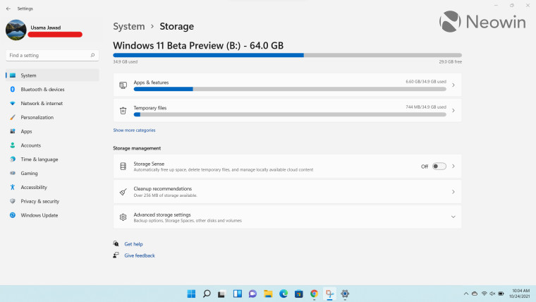Screen dimensions: 536x302
Task: Click the Windows 11 Beta Preview drive usage bar
Action: [x=288, y=55]
